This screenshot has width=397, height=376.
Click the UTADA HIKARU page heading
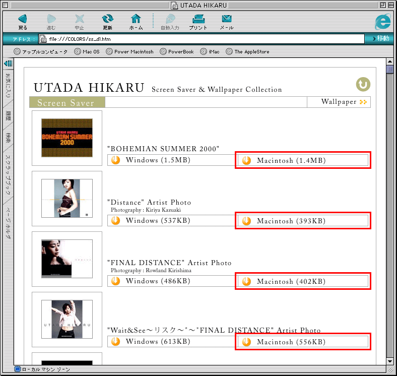(89, 88)
